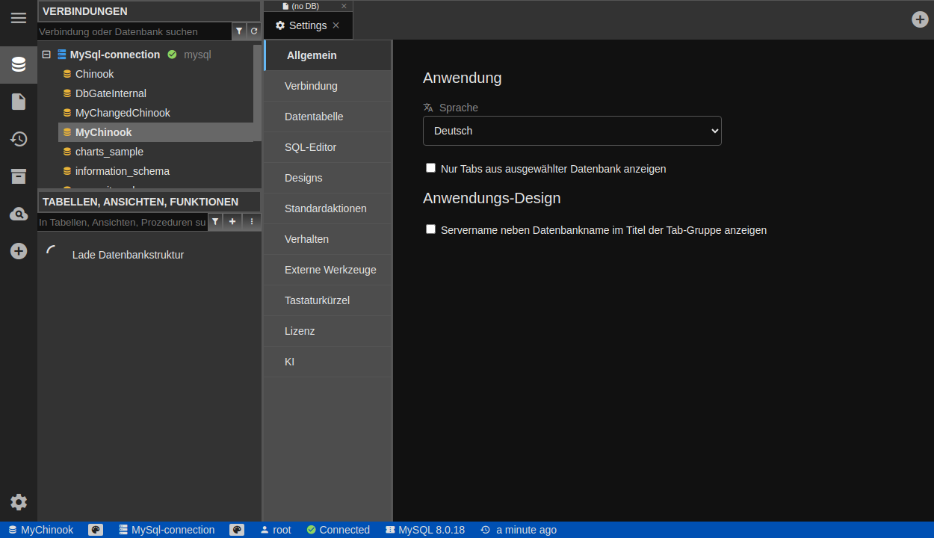
Task: Switch to Tastaturkürzel settings section
Action: (x=317, y=300)
